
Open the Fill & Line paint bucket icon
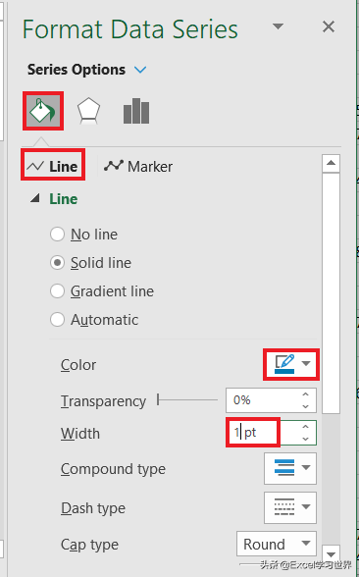pos(43,111)
